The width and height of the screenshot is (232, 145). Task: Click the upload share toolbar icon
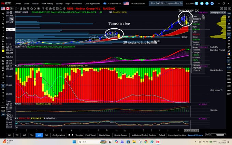pyautogui.click(x=61, y=9)
